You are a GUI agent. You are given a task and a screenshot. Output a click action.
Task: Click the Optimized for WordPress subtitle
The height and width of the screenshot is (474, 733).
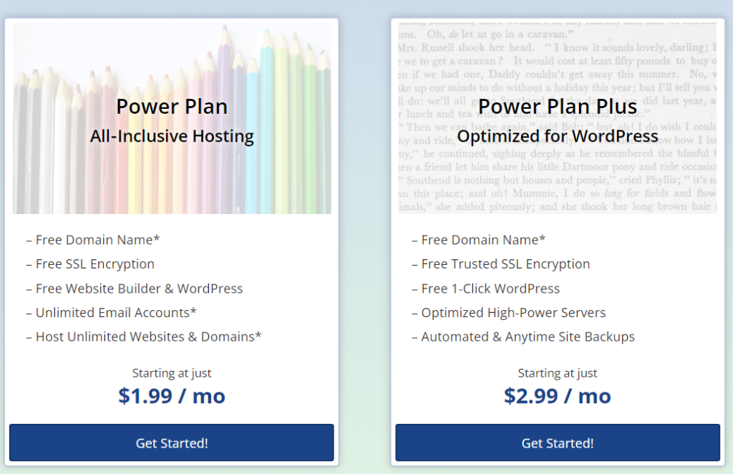(558, 136)
